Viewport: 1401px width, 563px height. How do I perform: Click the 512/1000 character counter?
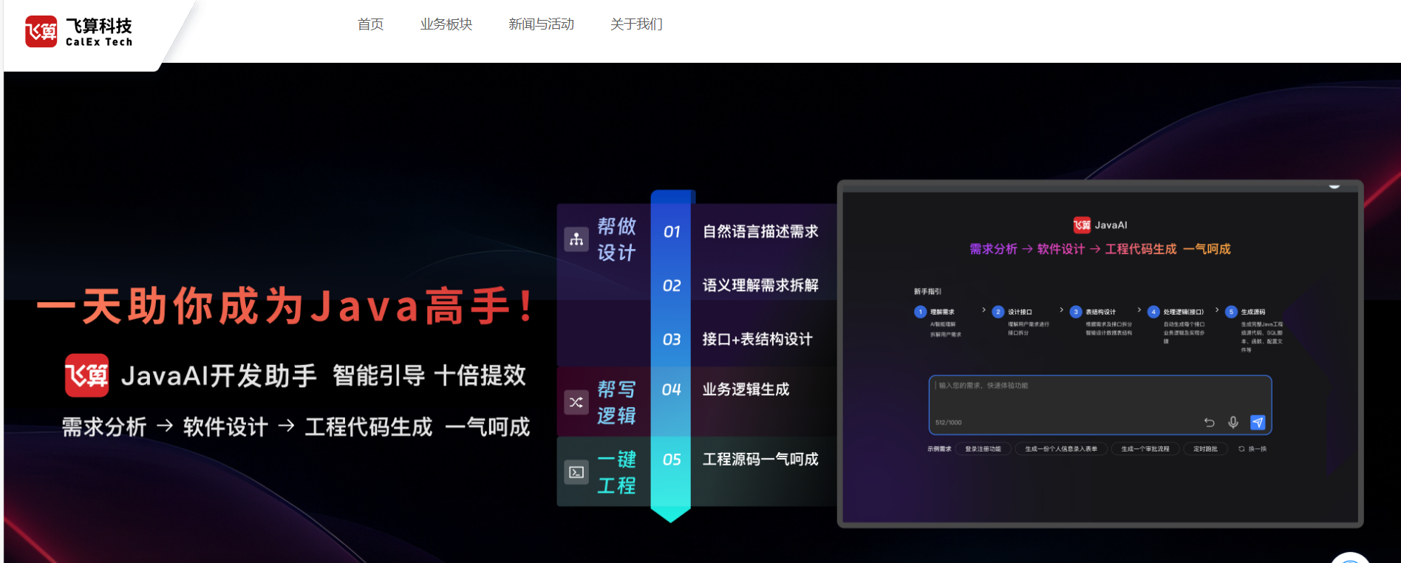[948, 423]
